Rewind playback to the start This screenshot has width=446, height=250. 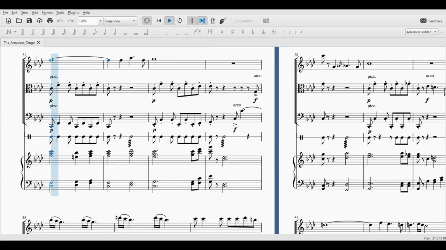pyautogui.click(x=159, y=21)
